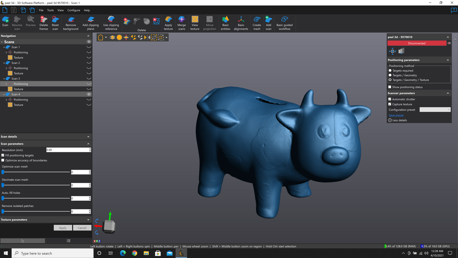Open the Tools menu

50,10
